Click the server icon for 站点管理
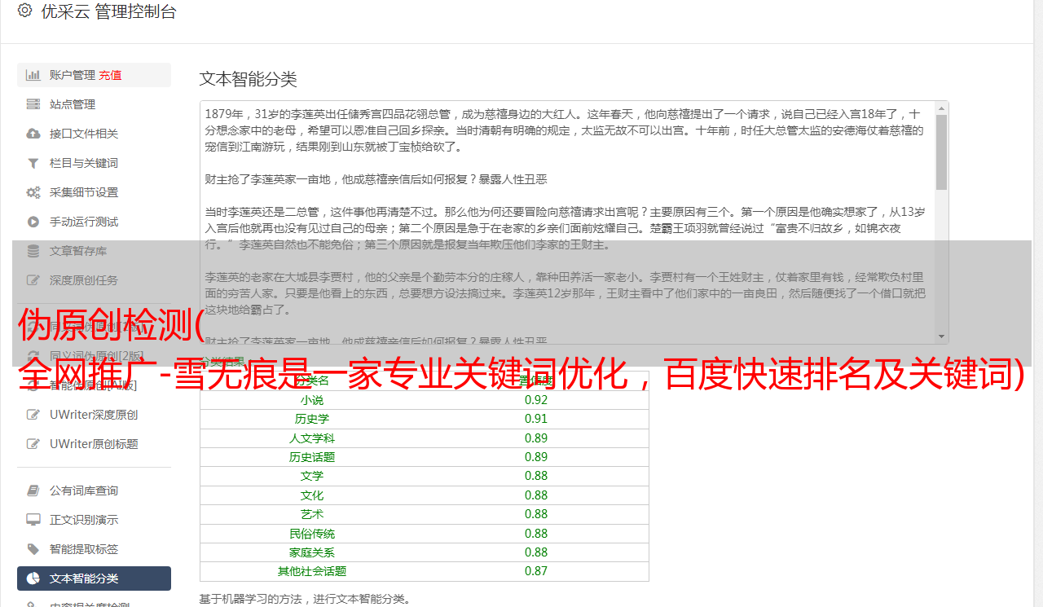The height and width of the screenshot is (607, 1043). coord(33,104)
